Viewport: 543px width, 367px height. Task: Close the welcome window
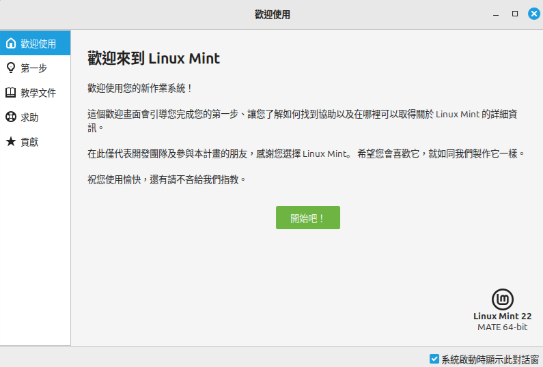click(x=533, y=14)
